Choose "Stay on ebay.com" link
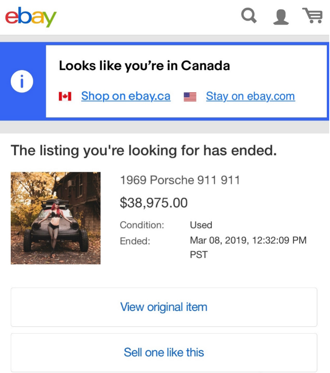Screen dimensions: 330x373 coord(250,96)
